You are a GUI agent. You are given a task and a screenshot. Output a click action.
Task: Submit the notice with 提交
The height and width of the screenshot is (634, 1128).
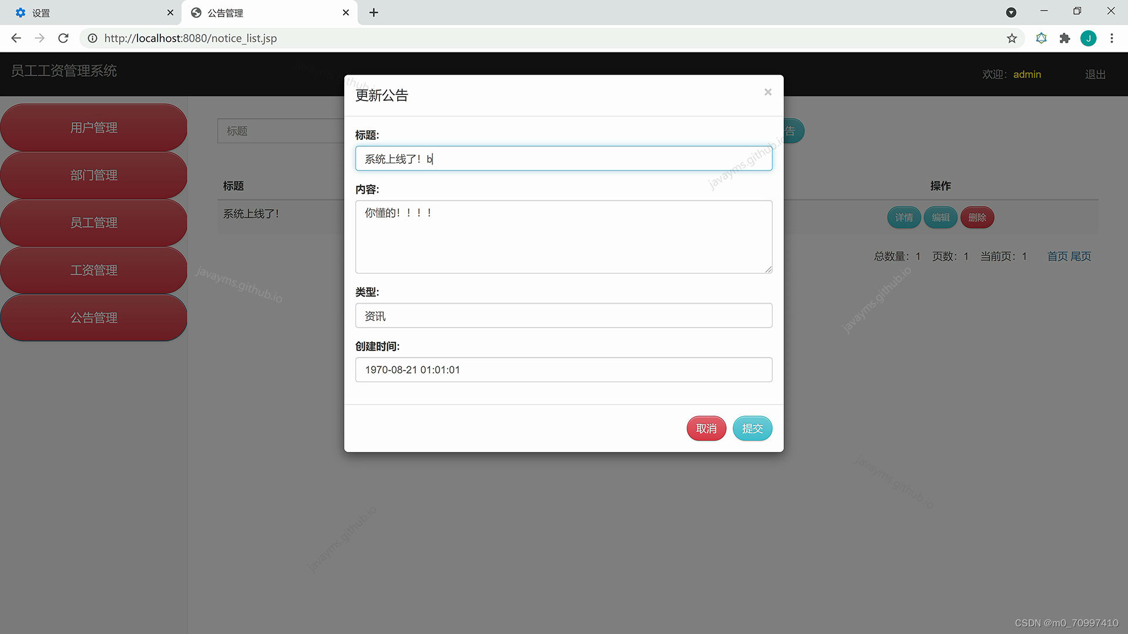point(752,429)
